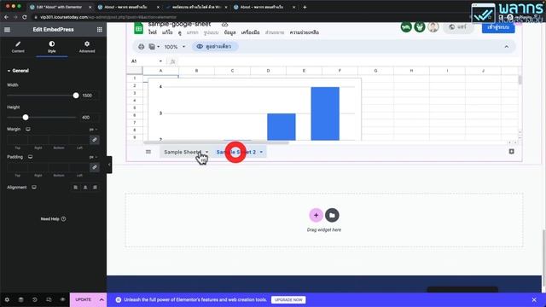Dismiss the Elementor upgrade banner
The width and height of the screenshot is (546, 307).
tap(534, 299)
